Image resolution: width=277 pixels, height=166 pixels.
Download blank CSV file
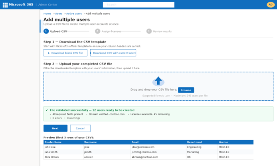click(65, 53)
